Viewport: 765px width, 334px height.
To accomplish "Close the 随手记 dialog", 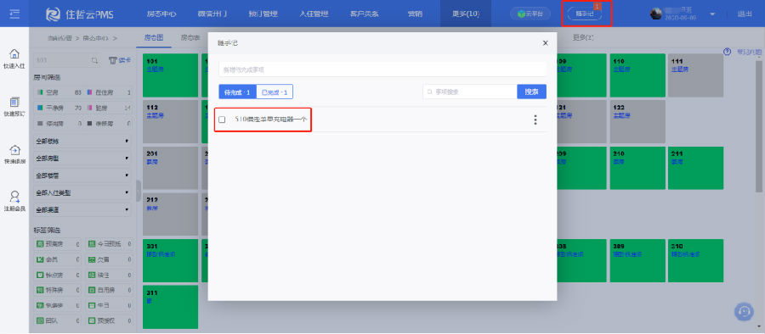I will (x=546, y=43).
